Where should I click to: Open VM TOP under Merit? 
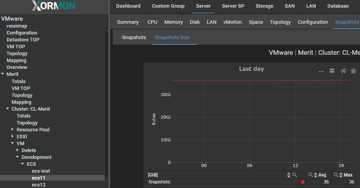(21, 88)
